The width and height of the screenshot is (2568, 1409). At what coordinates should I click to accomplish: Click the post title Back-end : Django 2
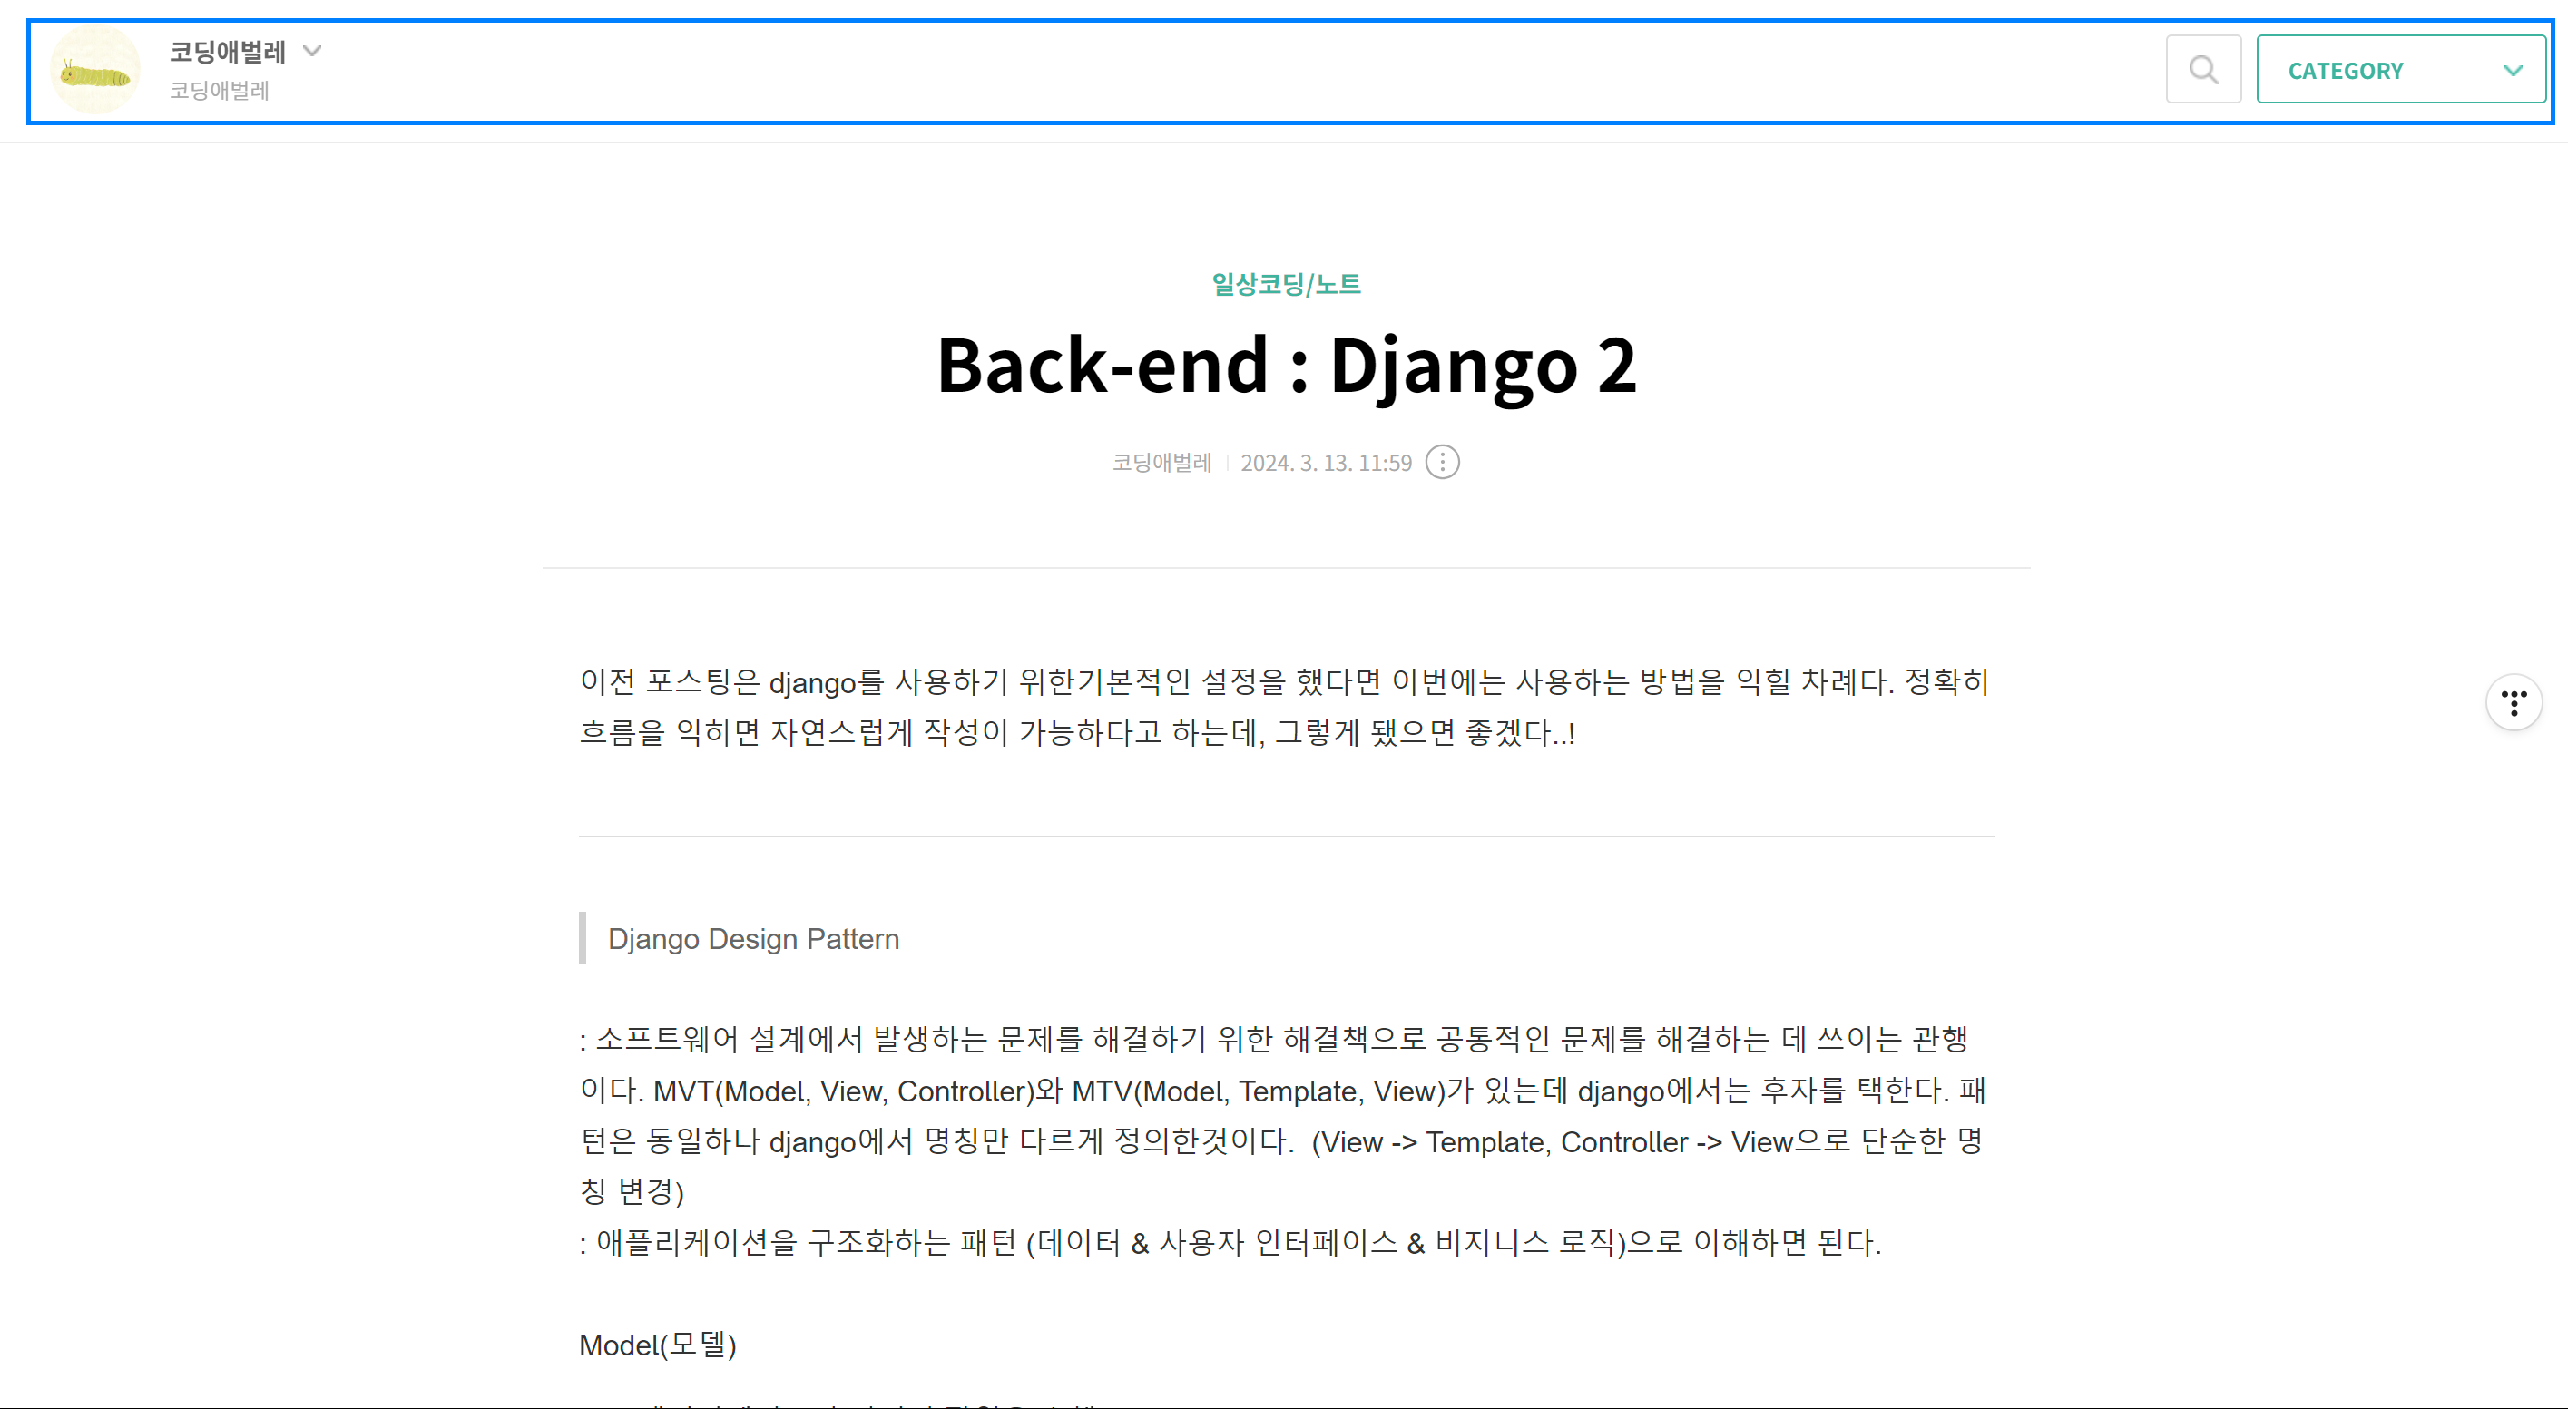click(1285, 366)
